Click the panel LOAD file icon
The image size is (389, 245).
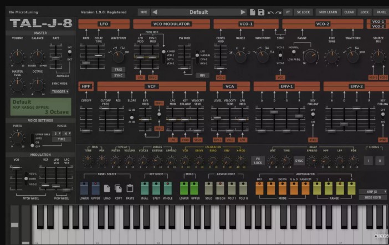click(107, 188)
